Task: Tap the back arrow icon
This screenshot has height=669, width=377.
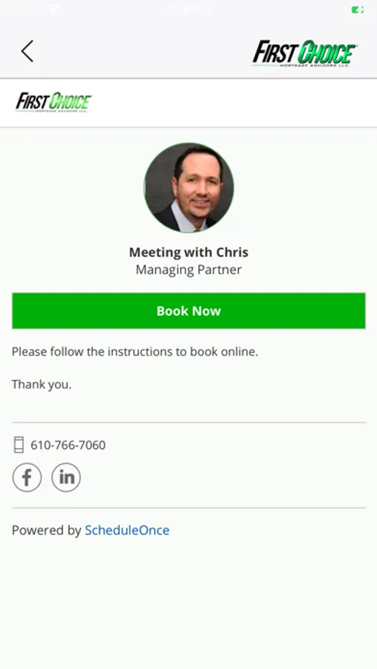Action: [x=28, y=51]
